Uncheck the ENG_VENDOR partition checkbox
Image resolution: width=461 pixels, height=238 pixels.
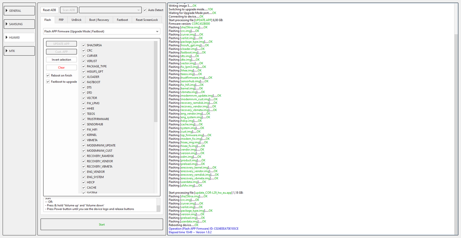(x=84, y=172)
